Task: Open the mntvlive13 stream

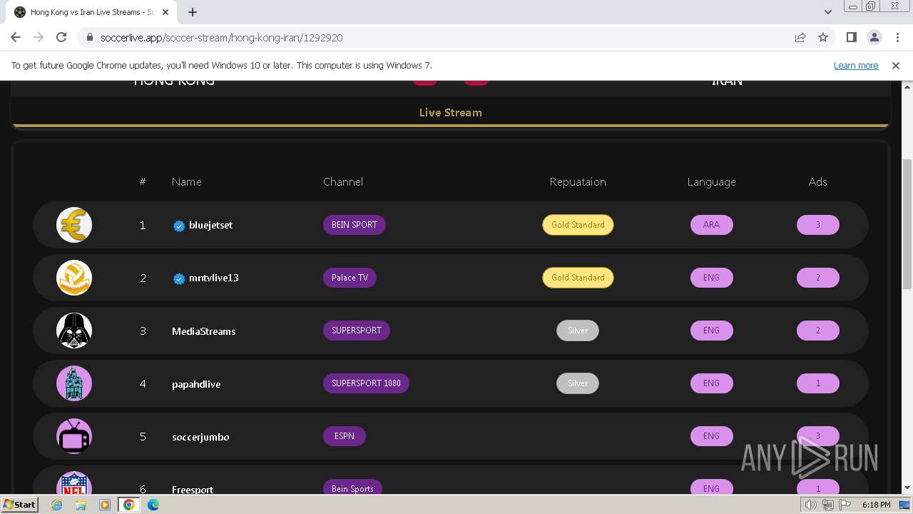Action: (x=214, y=278)
